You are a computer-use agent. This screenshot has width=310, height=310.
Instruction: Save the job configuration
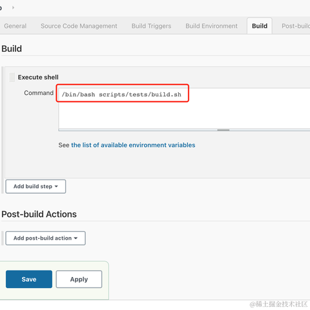tap(29, 279)
